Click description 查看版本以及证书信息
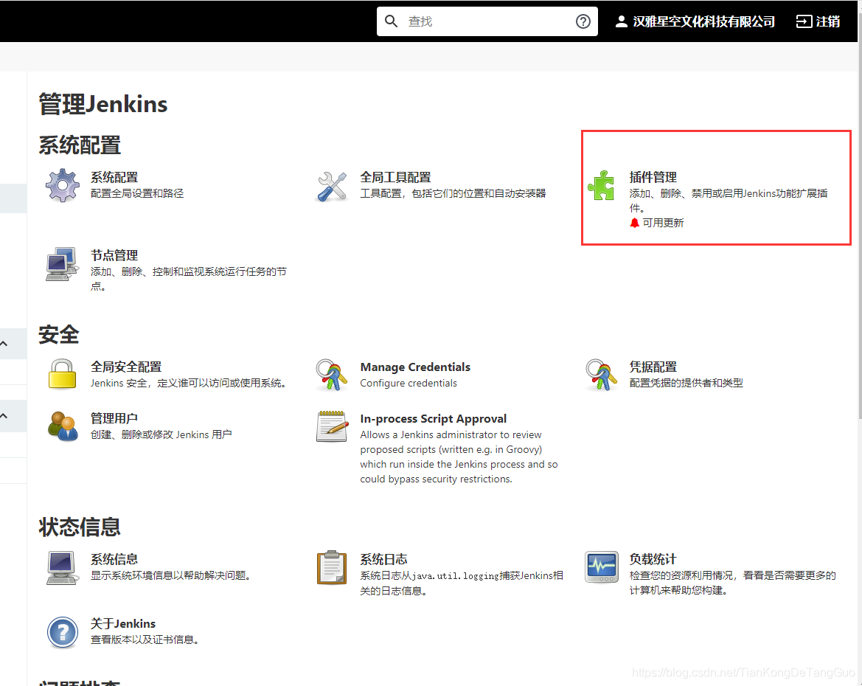862x686 pixels. point(145,640)
